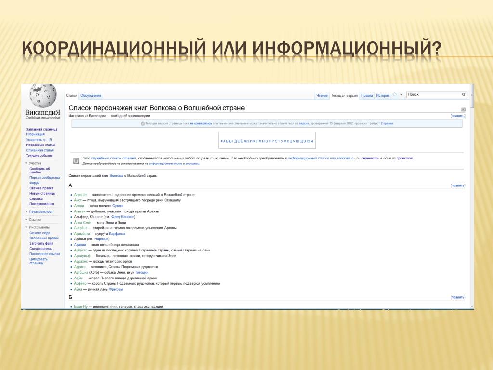Image resolution: width=493 pixels, height=370 pixels.
Task: Click the service list notice icon
Action: click(x=76, y=161)
